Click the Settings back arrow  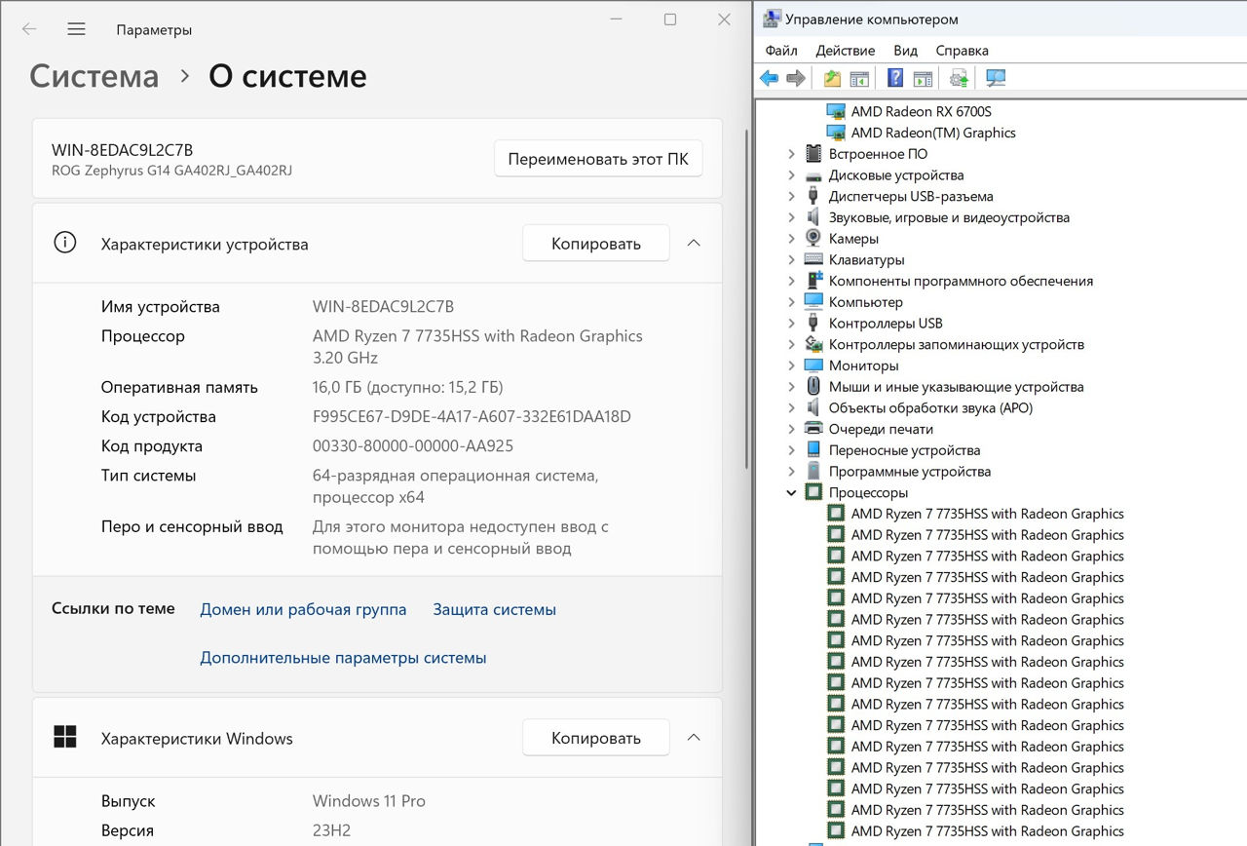pyautogui.click(x=29, y=29)
